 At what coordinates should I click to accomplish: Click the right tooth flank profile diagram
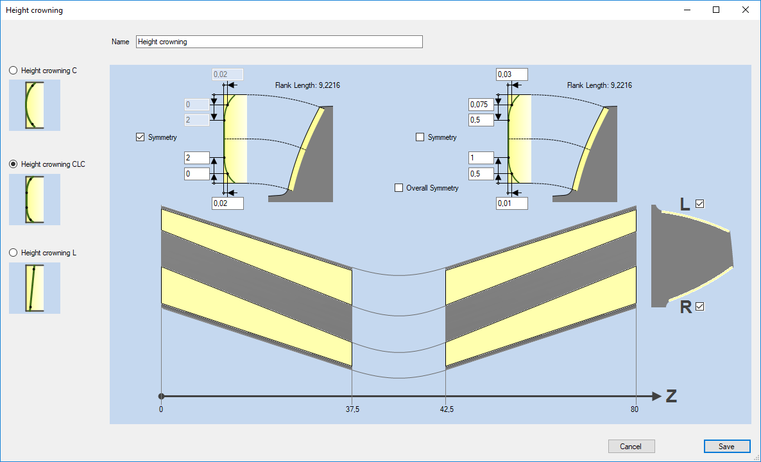coord(585,154)
